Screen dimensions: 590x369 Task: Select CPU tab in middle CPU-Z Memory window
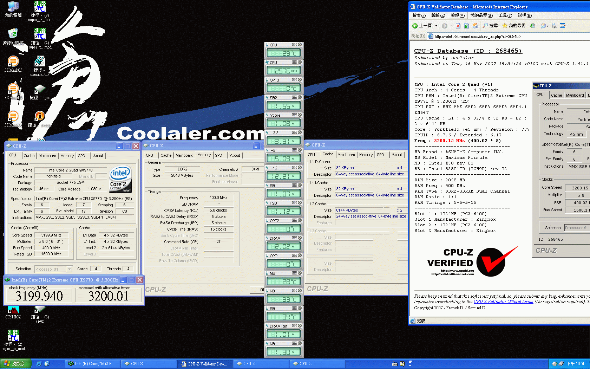tap(149, 155)
